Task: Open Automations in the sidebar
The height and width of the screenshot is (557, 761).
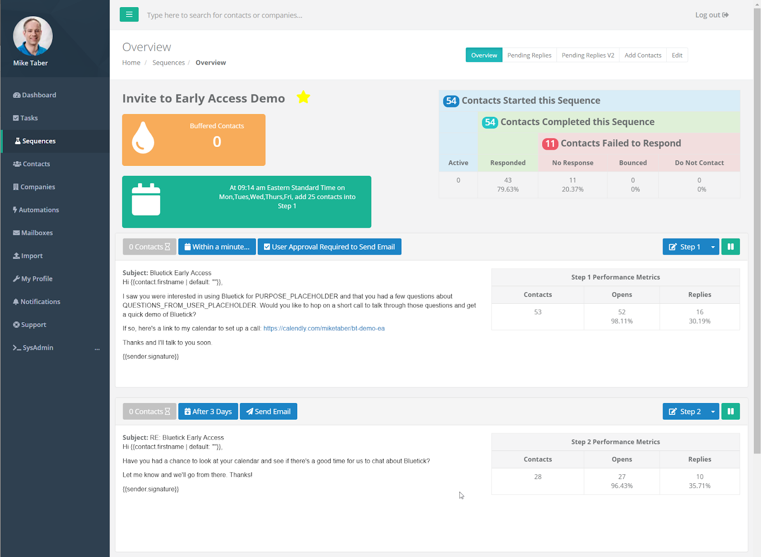Action: click(36, 210)
